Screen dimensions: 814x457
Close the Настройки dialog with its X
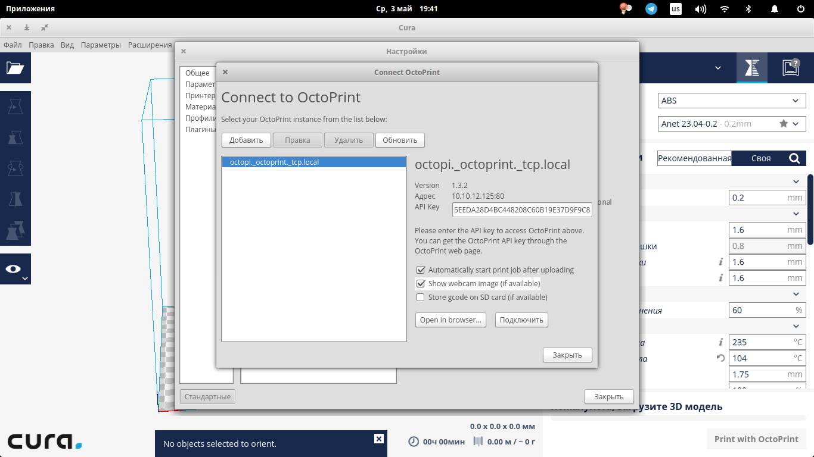[184, 51]
